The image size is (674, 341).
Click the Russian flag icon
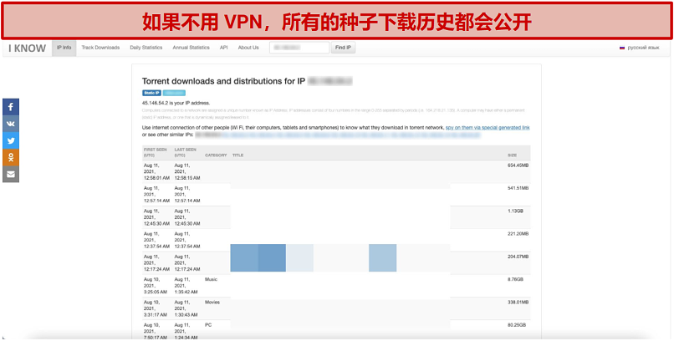point(621,48)
